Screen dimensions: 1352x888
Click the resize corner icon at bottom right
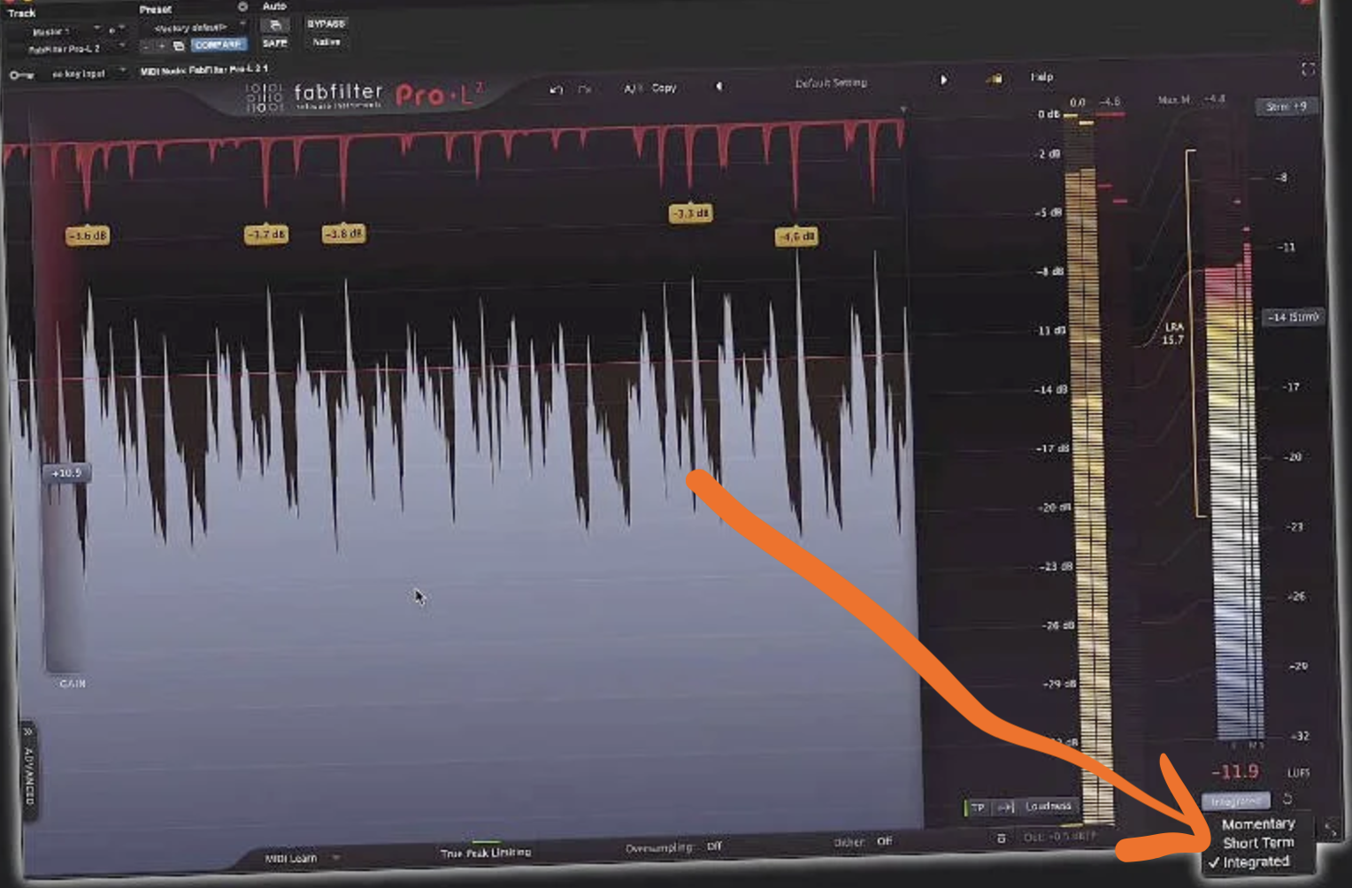point(1330,829)
